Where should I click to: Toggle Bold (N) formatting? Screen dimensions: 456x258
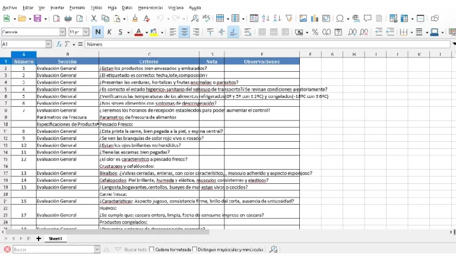(x=98, y=32)
